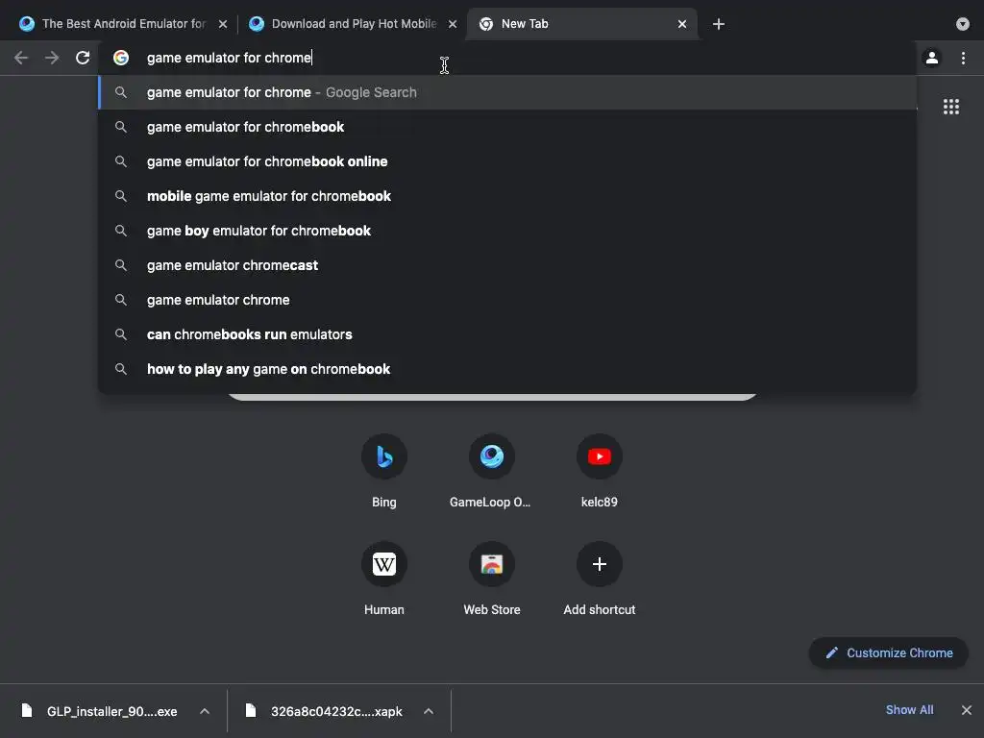Open downloaded GLP_installer exe file
The image size is (984, 738).
click(x=111, y=711)
